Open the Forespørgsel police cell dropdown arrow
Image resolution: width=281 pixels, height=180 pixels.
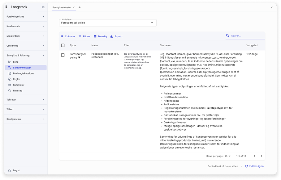point(79,57)
